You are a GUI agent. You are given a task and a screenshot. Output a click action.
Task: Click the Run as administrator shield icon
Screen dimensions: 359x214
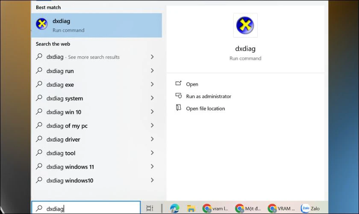tap(178, 95)
